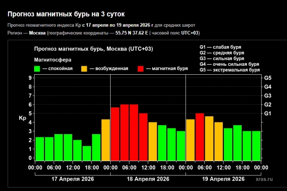The image size is (287, 191).
Task: Click the green 'спокойная' legend swatch
Action: 37,69
